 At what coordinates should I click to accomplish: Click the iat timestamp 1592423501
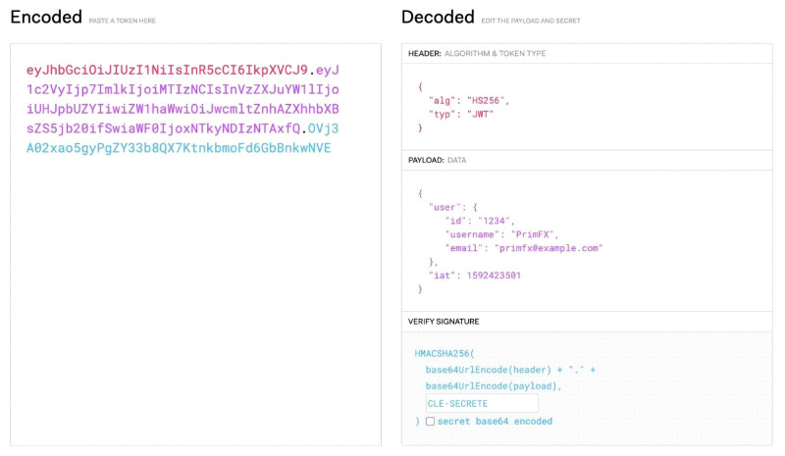click(493, 276)
